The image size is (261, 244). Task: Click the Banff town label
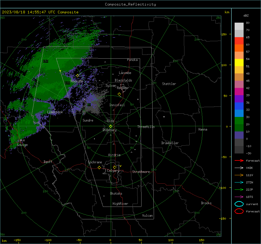pyautogui.click(x=48, y=162)
